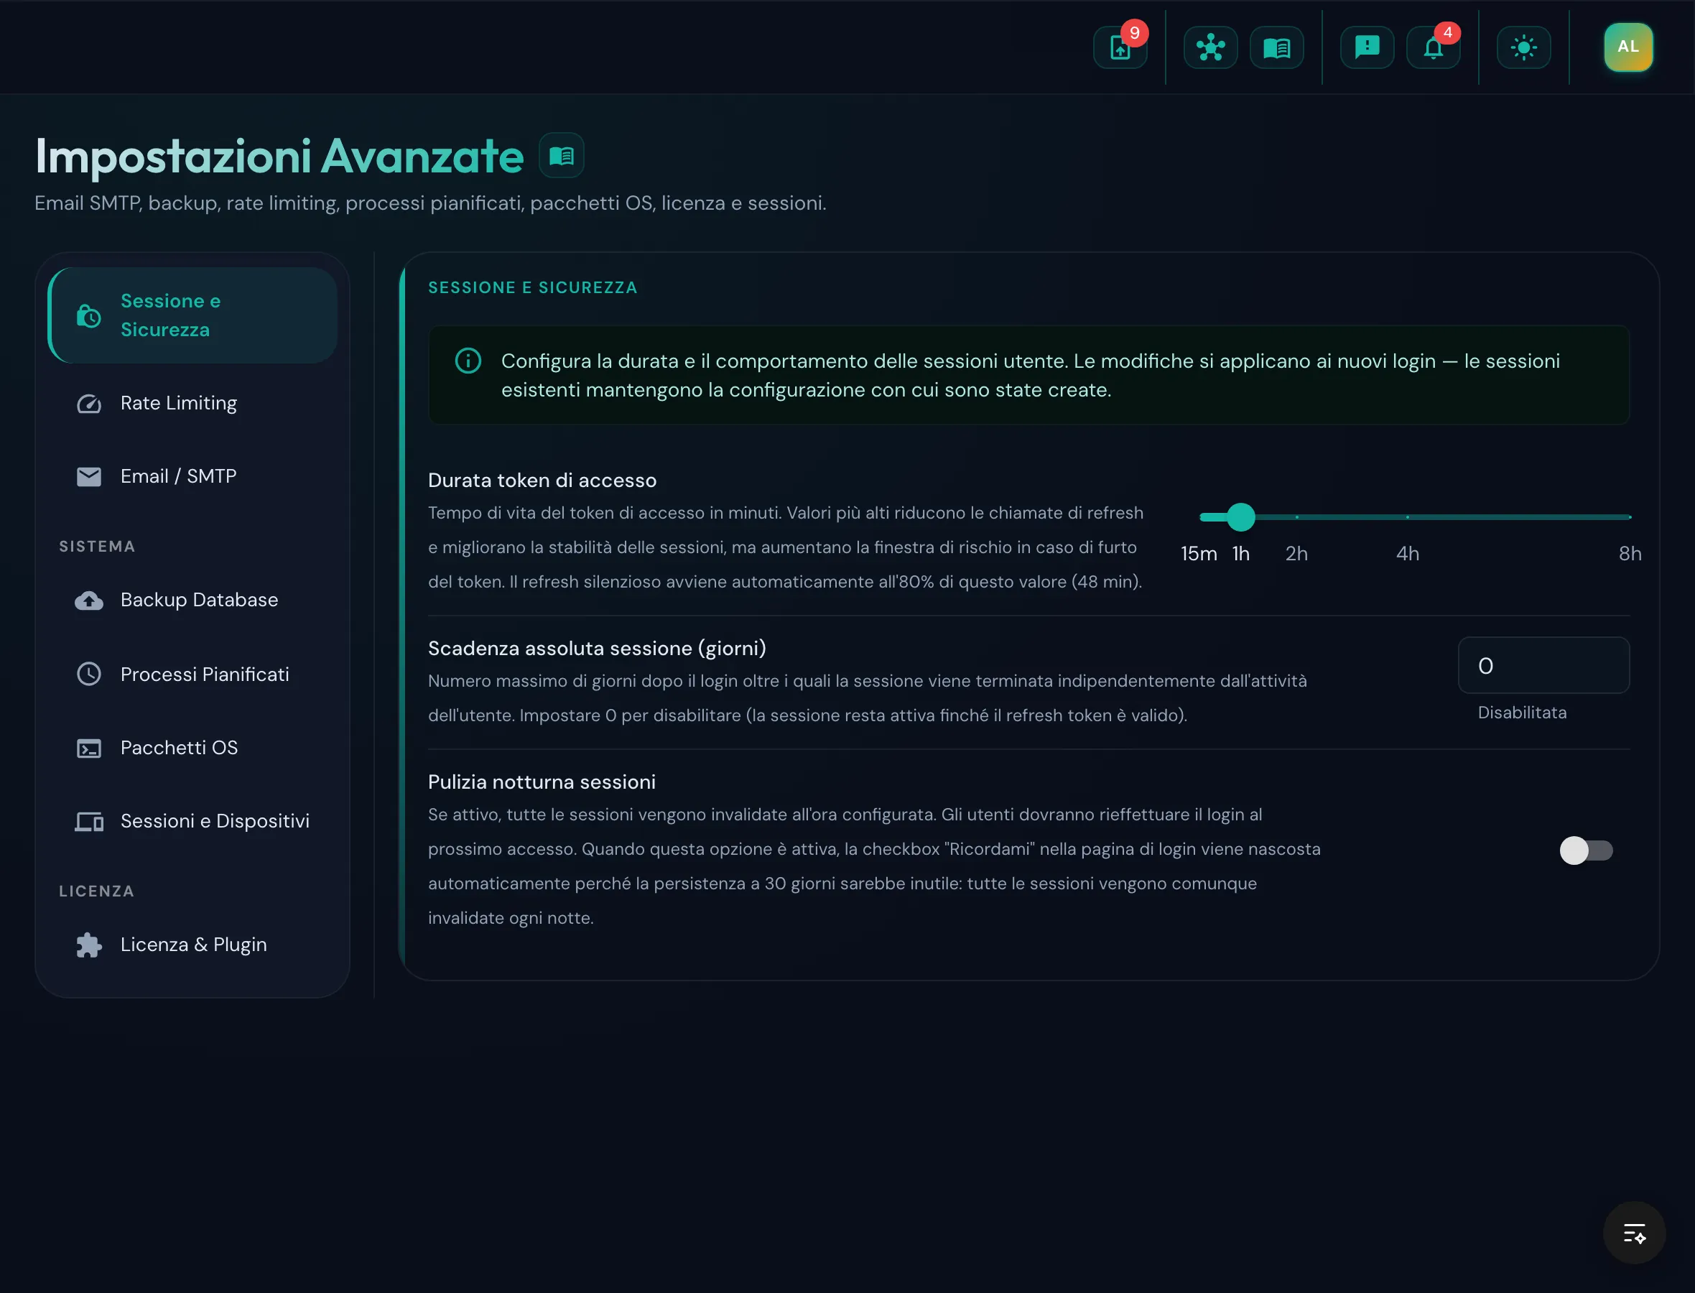Open the Email / SMTP section
The width and height of the screenshot is (1695, 1293).
coord(192,476)
